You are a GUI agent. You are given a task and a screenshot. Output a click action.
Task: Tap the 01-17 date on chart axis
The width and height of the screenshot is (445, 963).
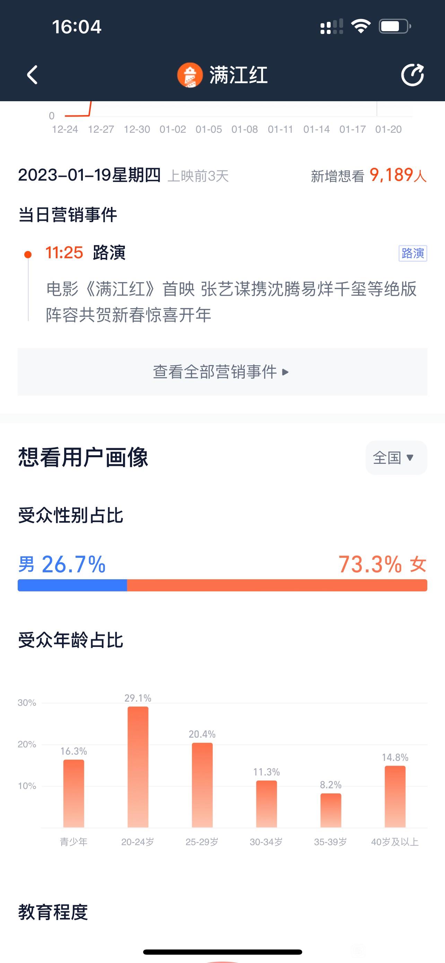coord(352,129)
